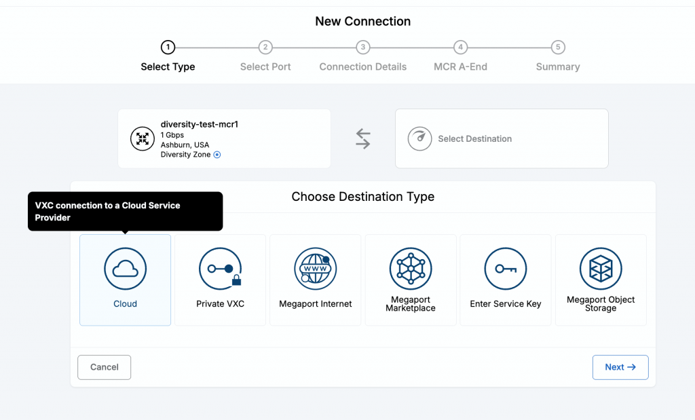Image resolution: width=695 pixels, height=420 pixels.
Task: Go to step 1 Select Type circle
Action: [x=168, y=47]
